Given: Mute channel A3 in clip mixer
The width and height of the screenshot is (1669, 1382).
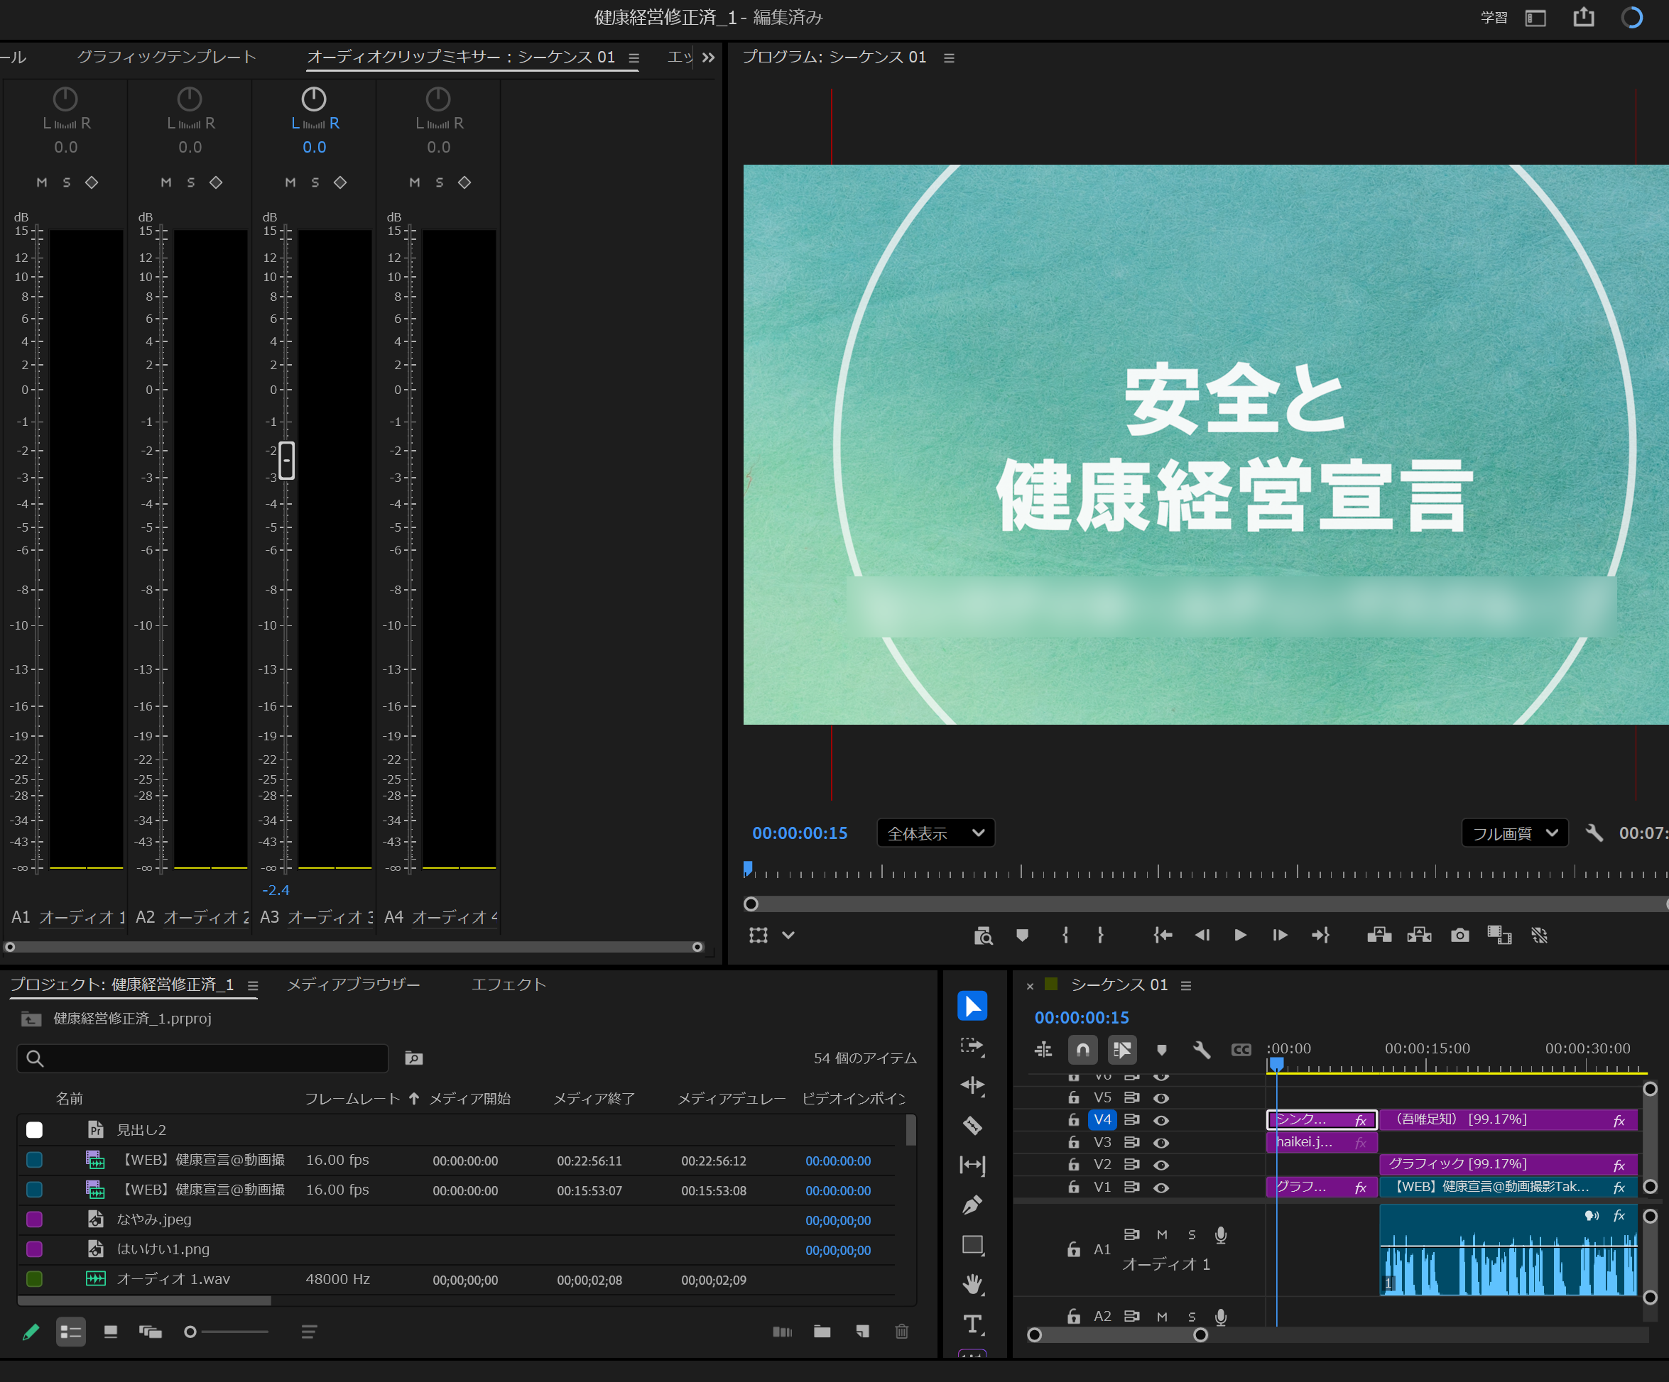Looking at the screenshot, I should pos(290,182).
